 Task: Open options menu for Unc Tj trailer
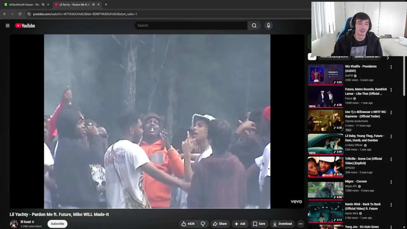coord(391,113)
